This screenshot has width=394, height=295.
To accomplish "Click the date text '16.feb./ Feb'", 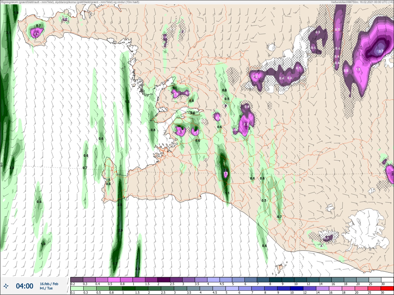I will pos(49,284).
